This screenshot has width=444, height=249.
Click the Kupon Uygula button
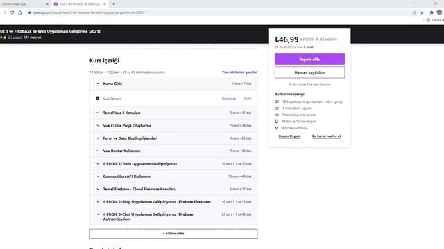point(289,136)
